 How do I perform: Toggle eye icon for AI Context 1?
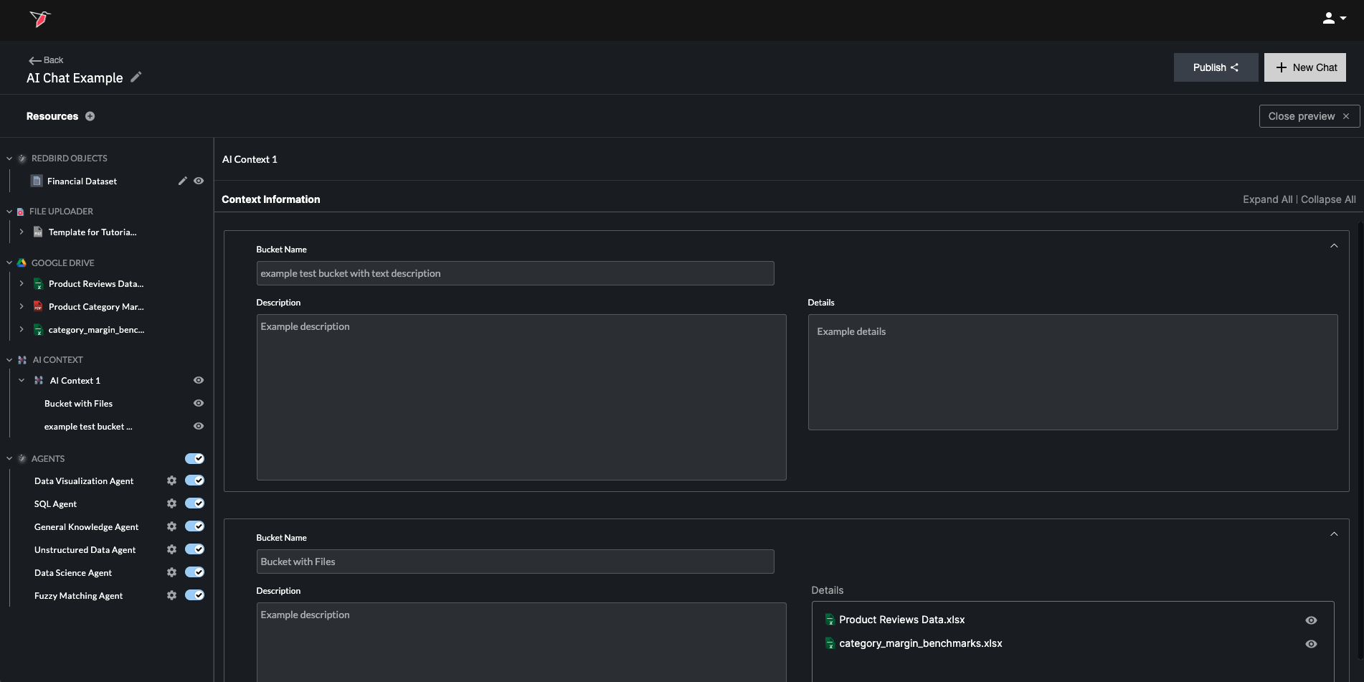click(x=199, y=380)
